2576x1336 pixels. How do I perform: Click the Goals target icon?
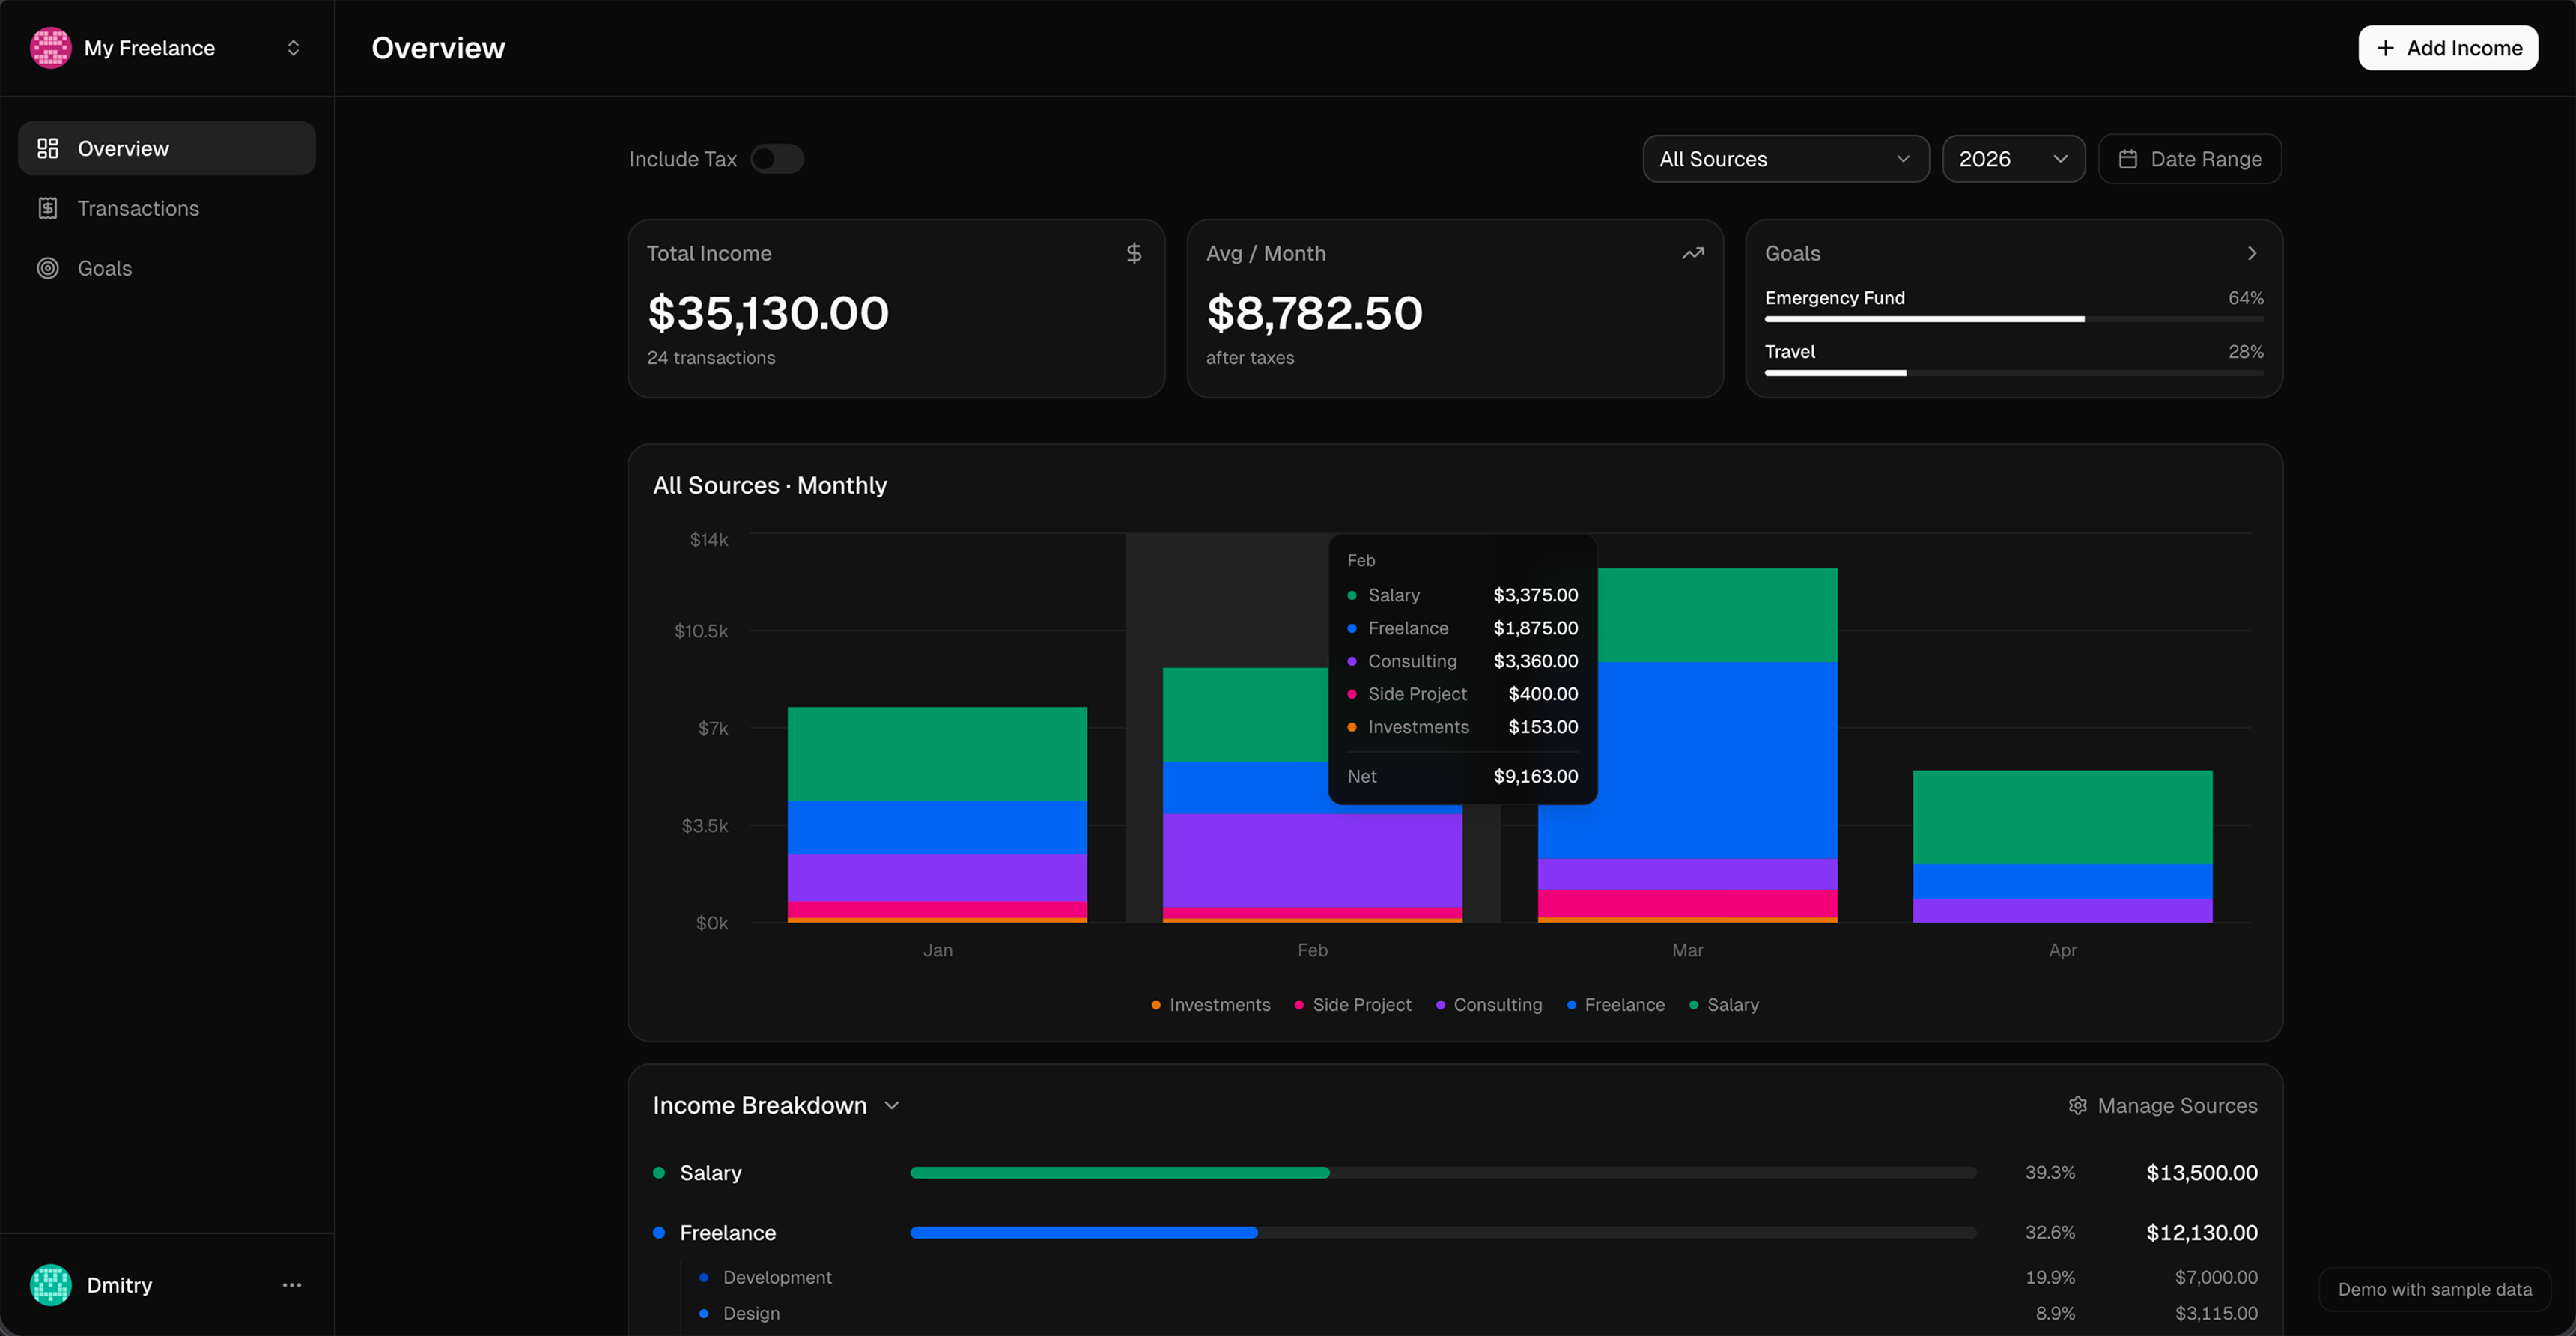pyautogui.click(x=47, y=268)
